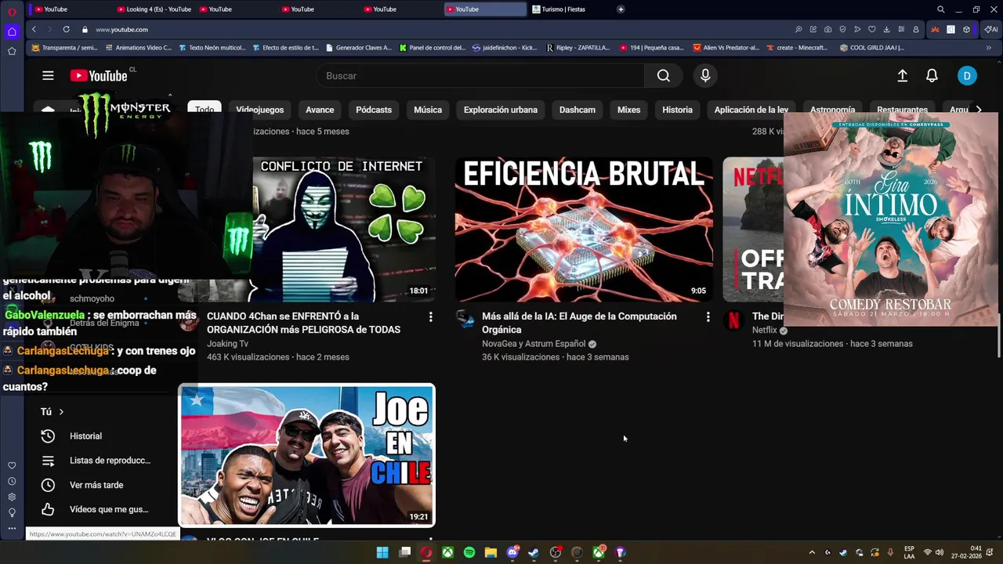This screenshot has height=564, width=1003.
Task: Select the 'Mixes' filter chip
Action: tap(628, 110)
